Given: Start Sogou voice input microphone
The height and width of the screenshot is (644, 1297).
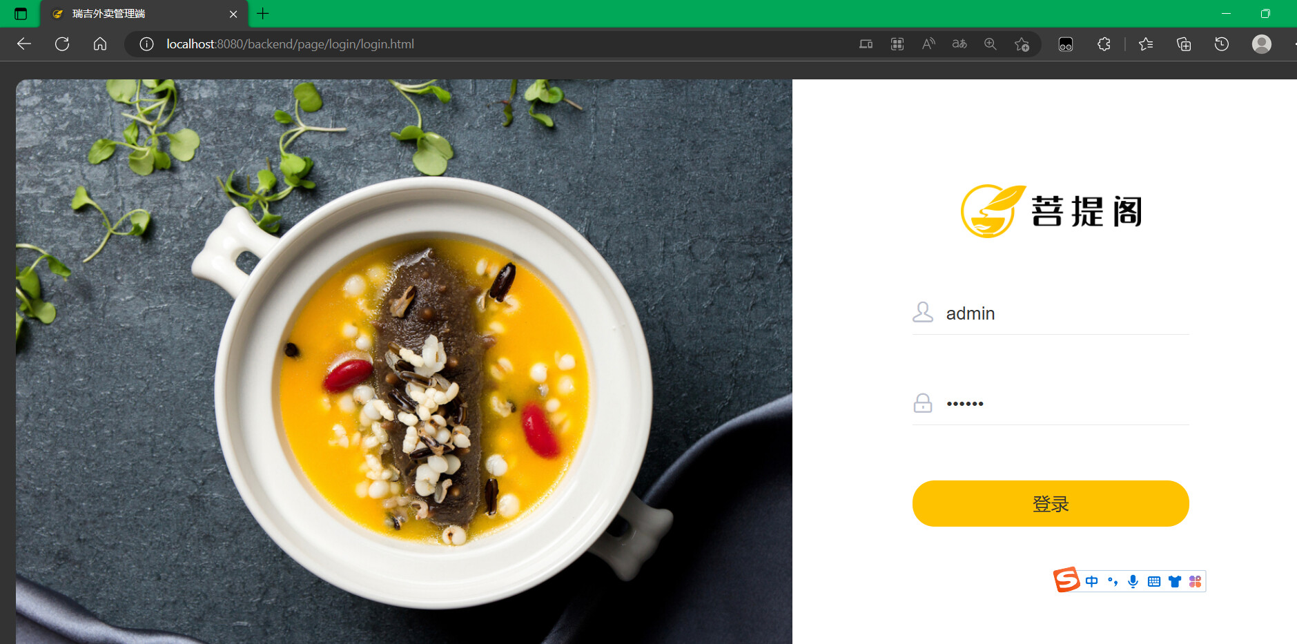Looking at the screenshot, I should point(1133,581).
